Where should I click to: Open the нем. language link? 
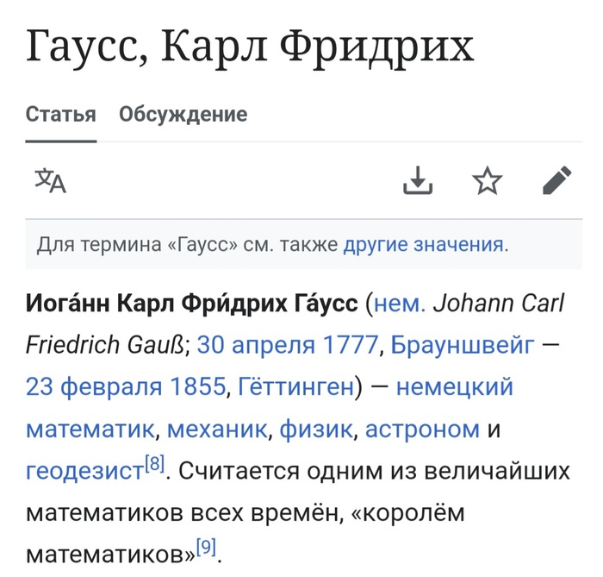[x=400, y=304]
